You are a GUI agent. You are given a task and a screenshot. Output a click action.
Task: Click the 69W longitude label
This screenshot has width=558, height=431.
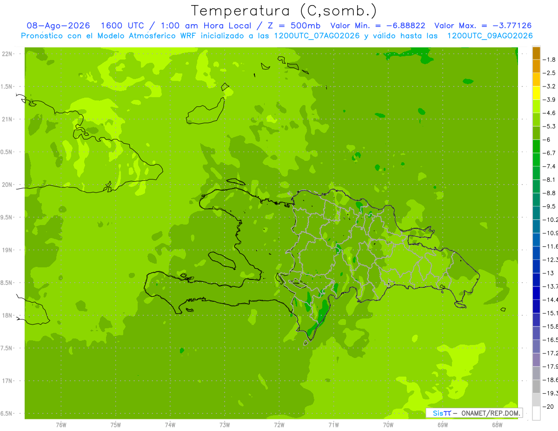[443, 425]
